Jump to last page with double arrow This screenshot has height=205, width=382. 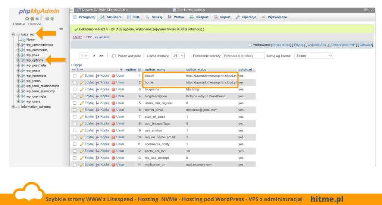click(101, 56)
